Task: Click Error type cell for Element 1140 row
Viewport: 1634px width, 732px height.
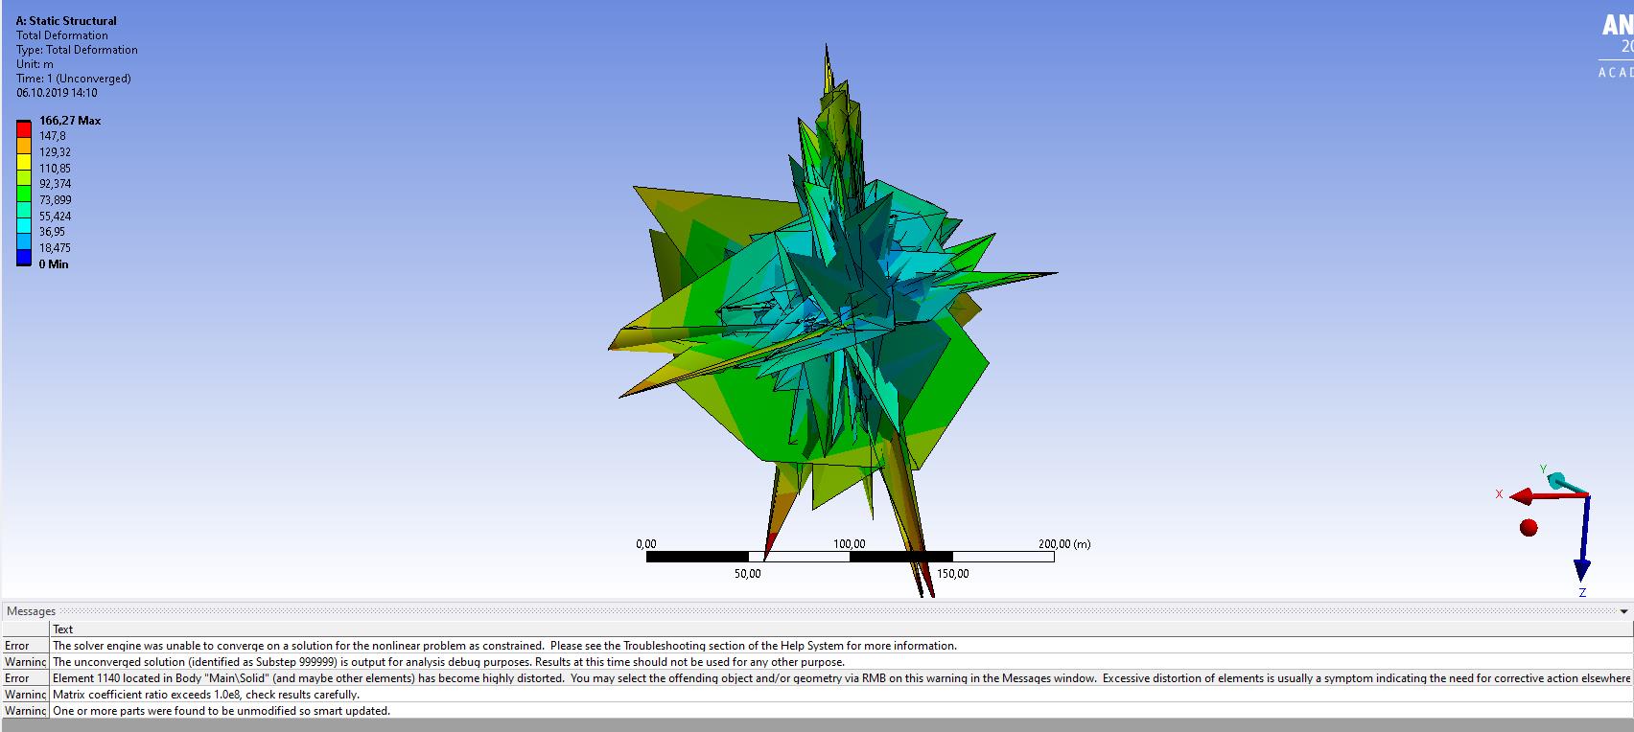Action: tap(25, 678)
